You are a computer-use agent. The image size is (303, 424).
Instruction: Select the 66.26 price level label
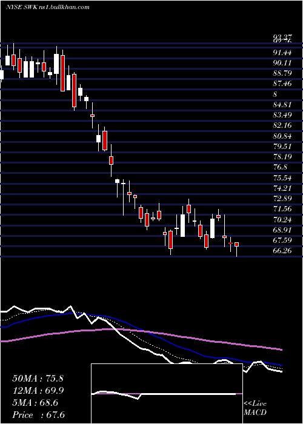click(282, 250)
